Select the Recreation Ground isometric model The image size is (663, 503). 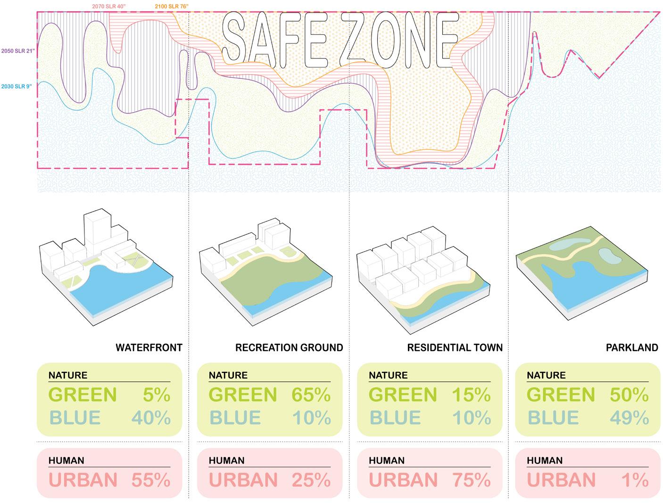tap(265, 272)
